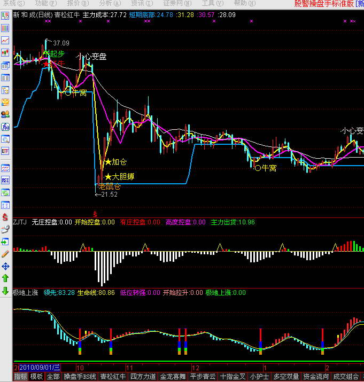Select the candlestick K-line chart icon
364x382 pixels.
click(x=5, y=52)
